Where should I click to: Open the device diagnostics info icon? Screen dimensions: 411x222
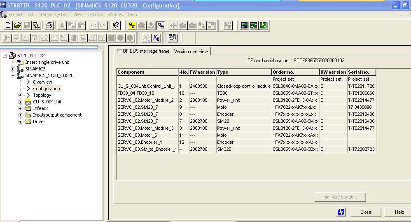click(x=173, y=38)
